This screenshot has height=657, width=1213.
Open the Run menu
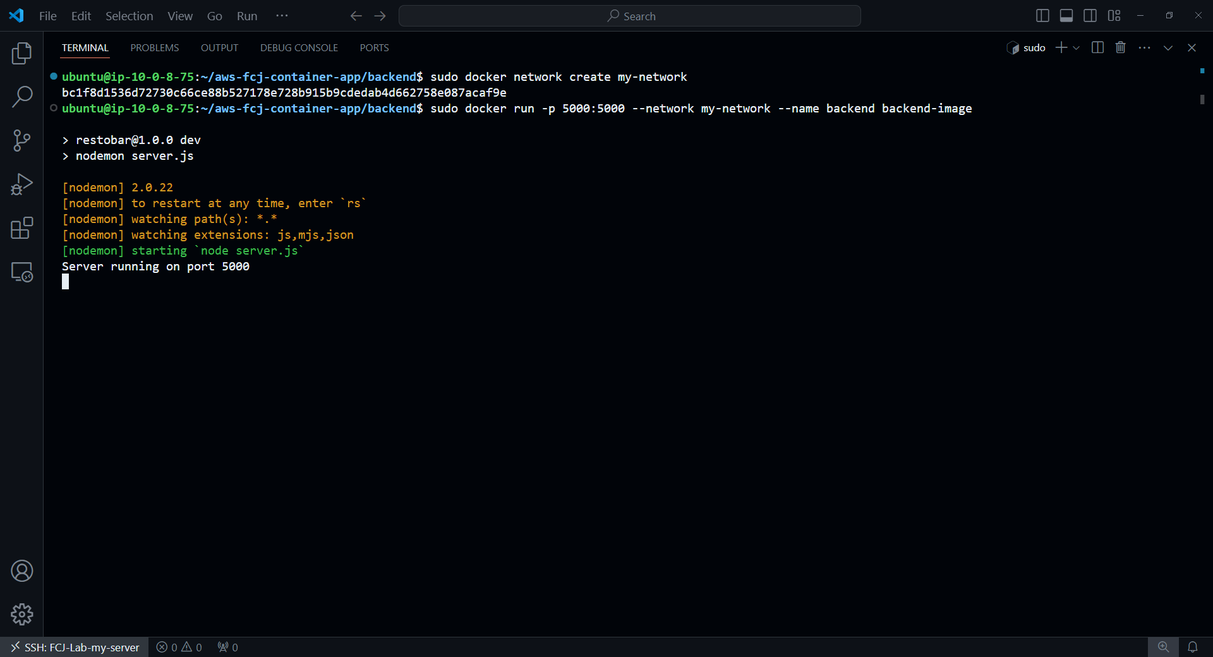(x=247, y=16)
